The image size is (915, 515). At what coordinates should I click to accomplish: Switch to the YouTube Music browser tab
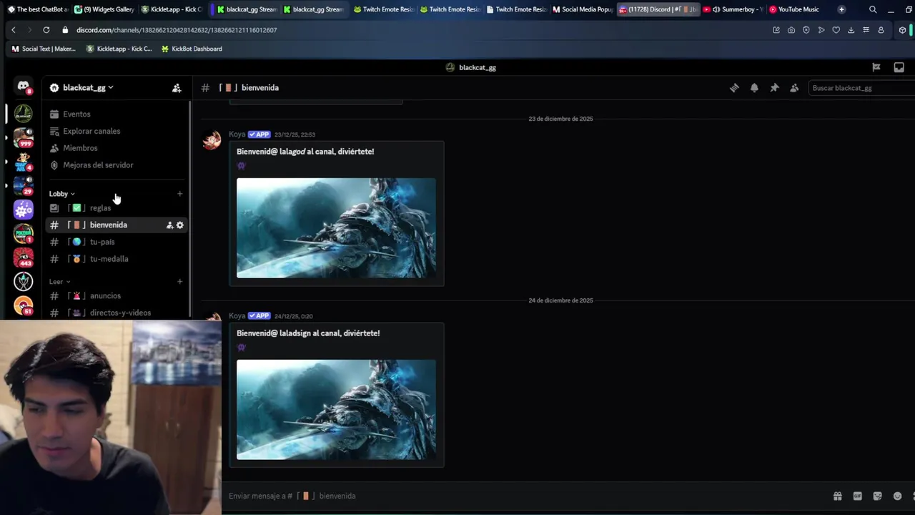click(x=794, y=9)
